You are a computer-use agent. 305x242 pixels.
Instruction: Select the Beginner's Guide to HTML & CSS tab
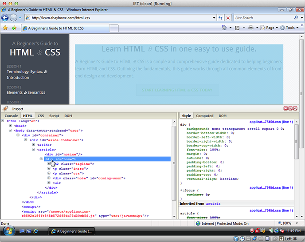(65, 28)
